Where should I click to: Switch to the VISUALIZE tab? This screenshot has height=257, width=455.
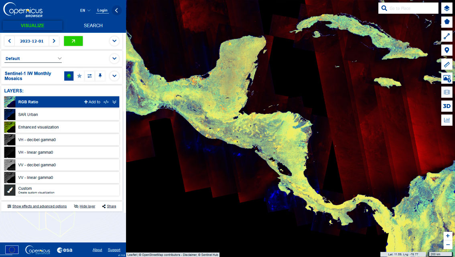[32, 26]
